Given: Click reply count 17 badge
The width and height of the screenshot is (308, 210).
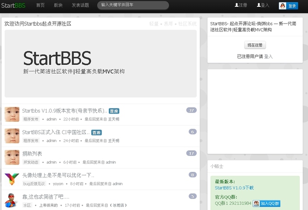Looking at the screenshot, I should click(x=191, y=153).
